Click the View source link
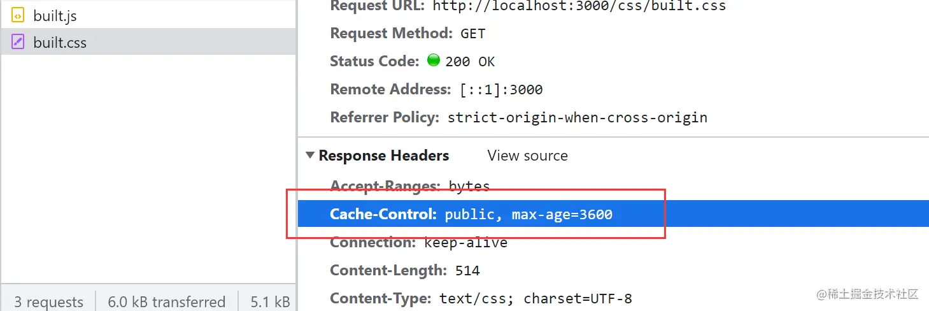The image size is (929, 311). [x=527, y=155]
